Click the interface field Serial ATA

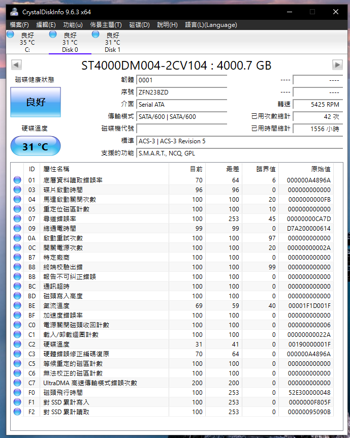pos(181,105)
